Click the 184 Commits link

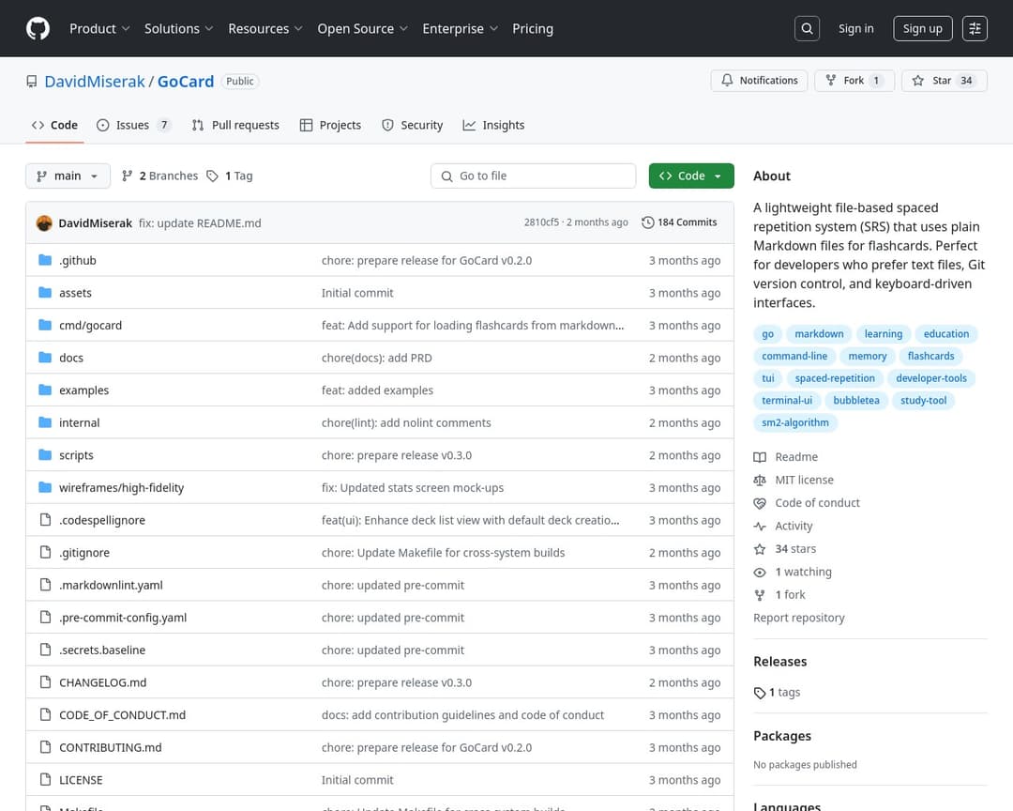(680, 222)
